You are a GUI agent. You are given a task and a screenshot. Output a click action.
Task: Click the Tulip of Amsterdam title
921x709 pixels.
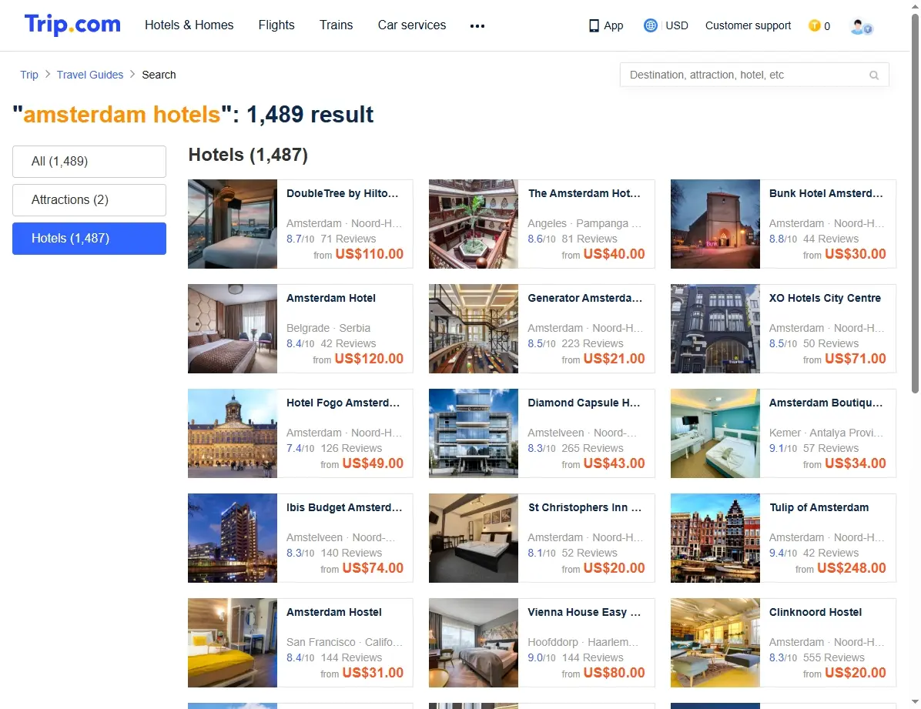(x=819, y=507)
